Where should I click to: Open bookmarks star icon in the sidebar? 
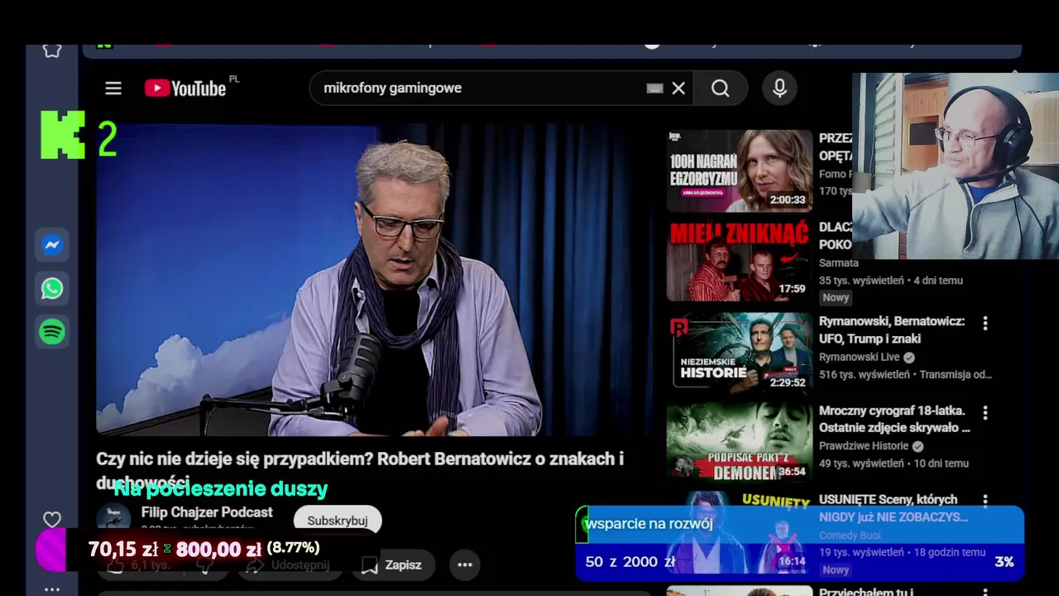pos(52,50)
